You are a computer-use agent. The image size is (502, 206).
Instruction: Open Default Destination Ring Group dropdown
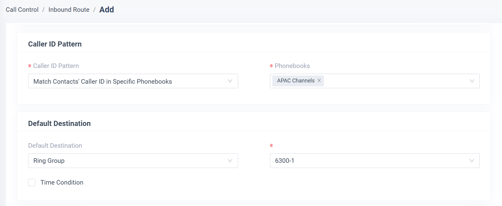tap(133, 161)
